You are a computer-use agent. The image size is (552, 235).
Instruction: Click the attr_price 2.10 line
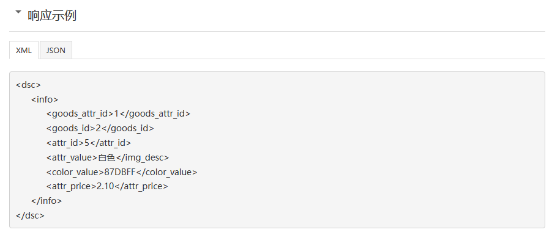point(107,187)
